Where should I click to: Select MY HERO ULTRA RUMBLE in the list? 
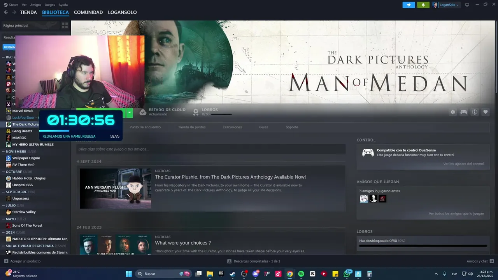[33, 145]
